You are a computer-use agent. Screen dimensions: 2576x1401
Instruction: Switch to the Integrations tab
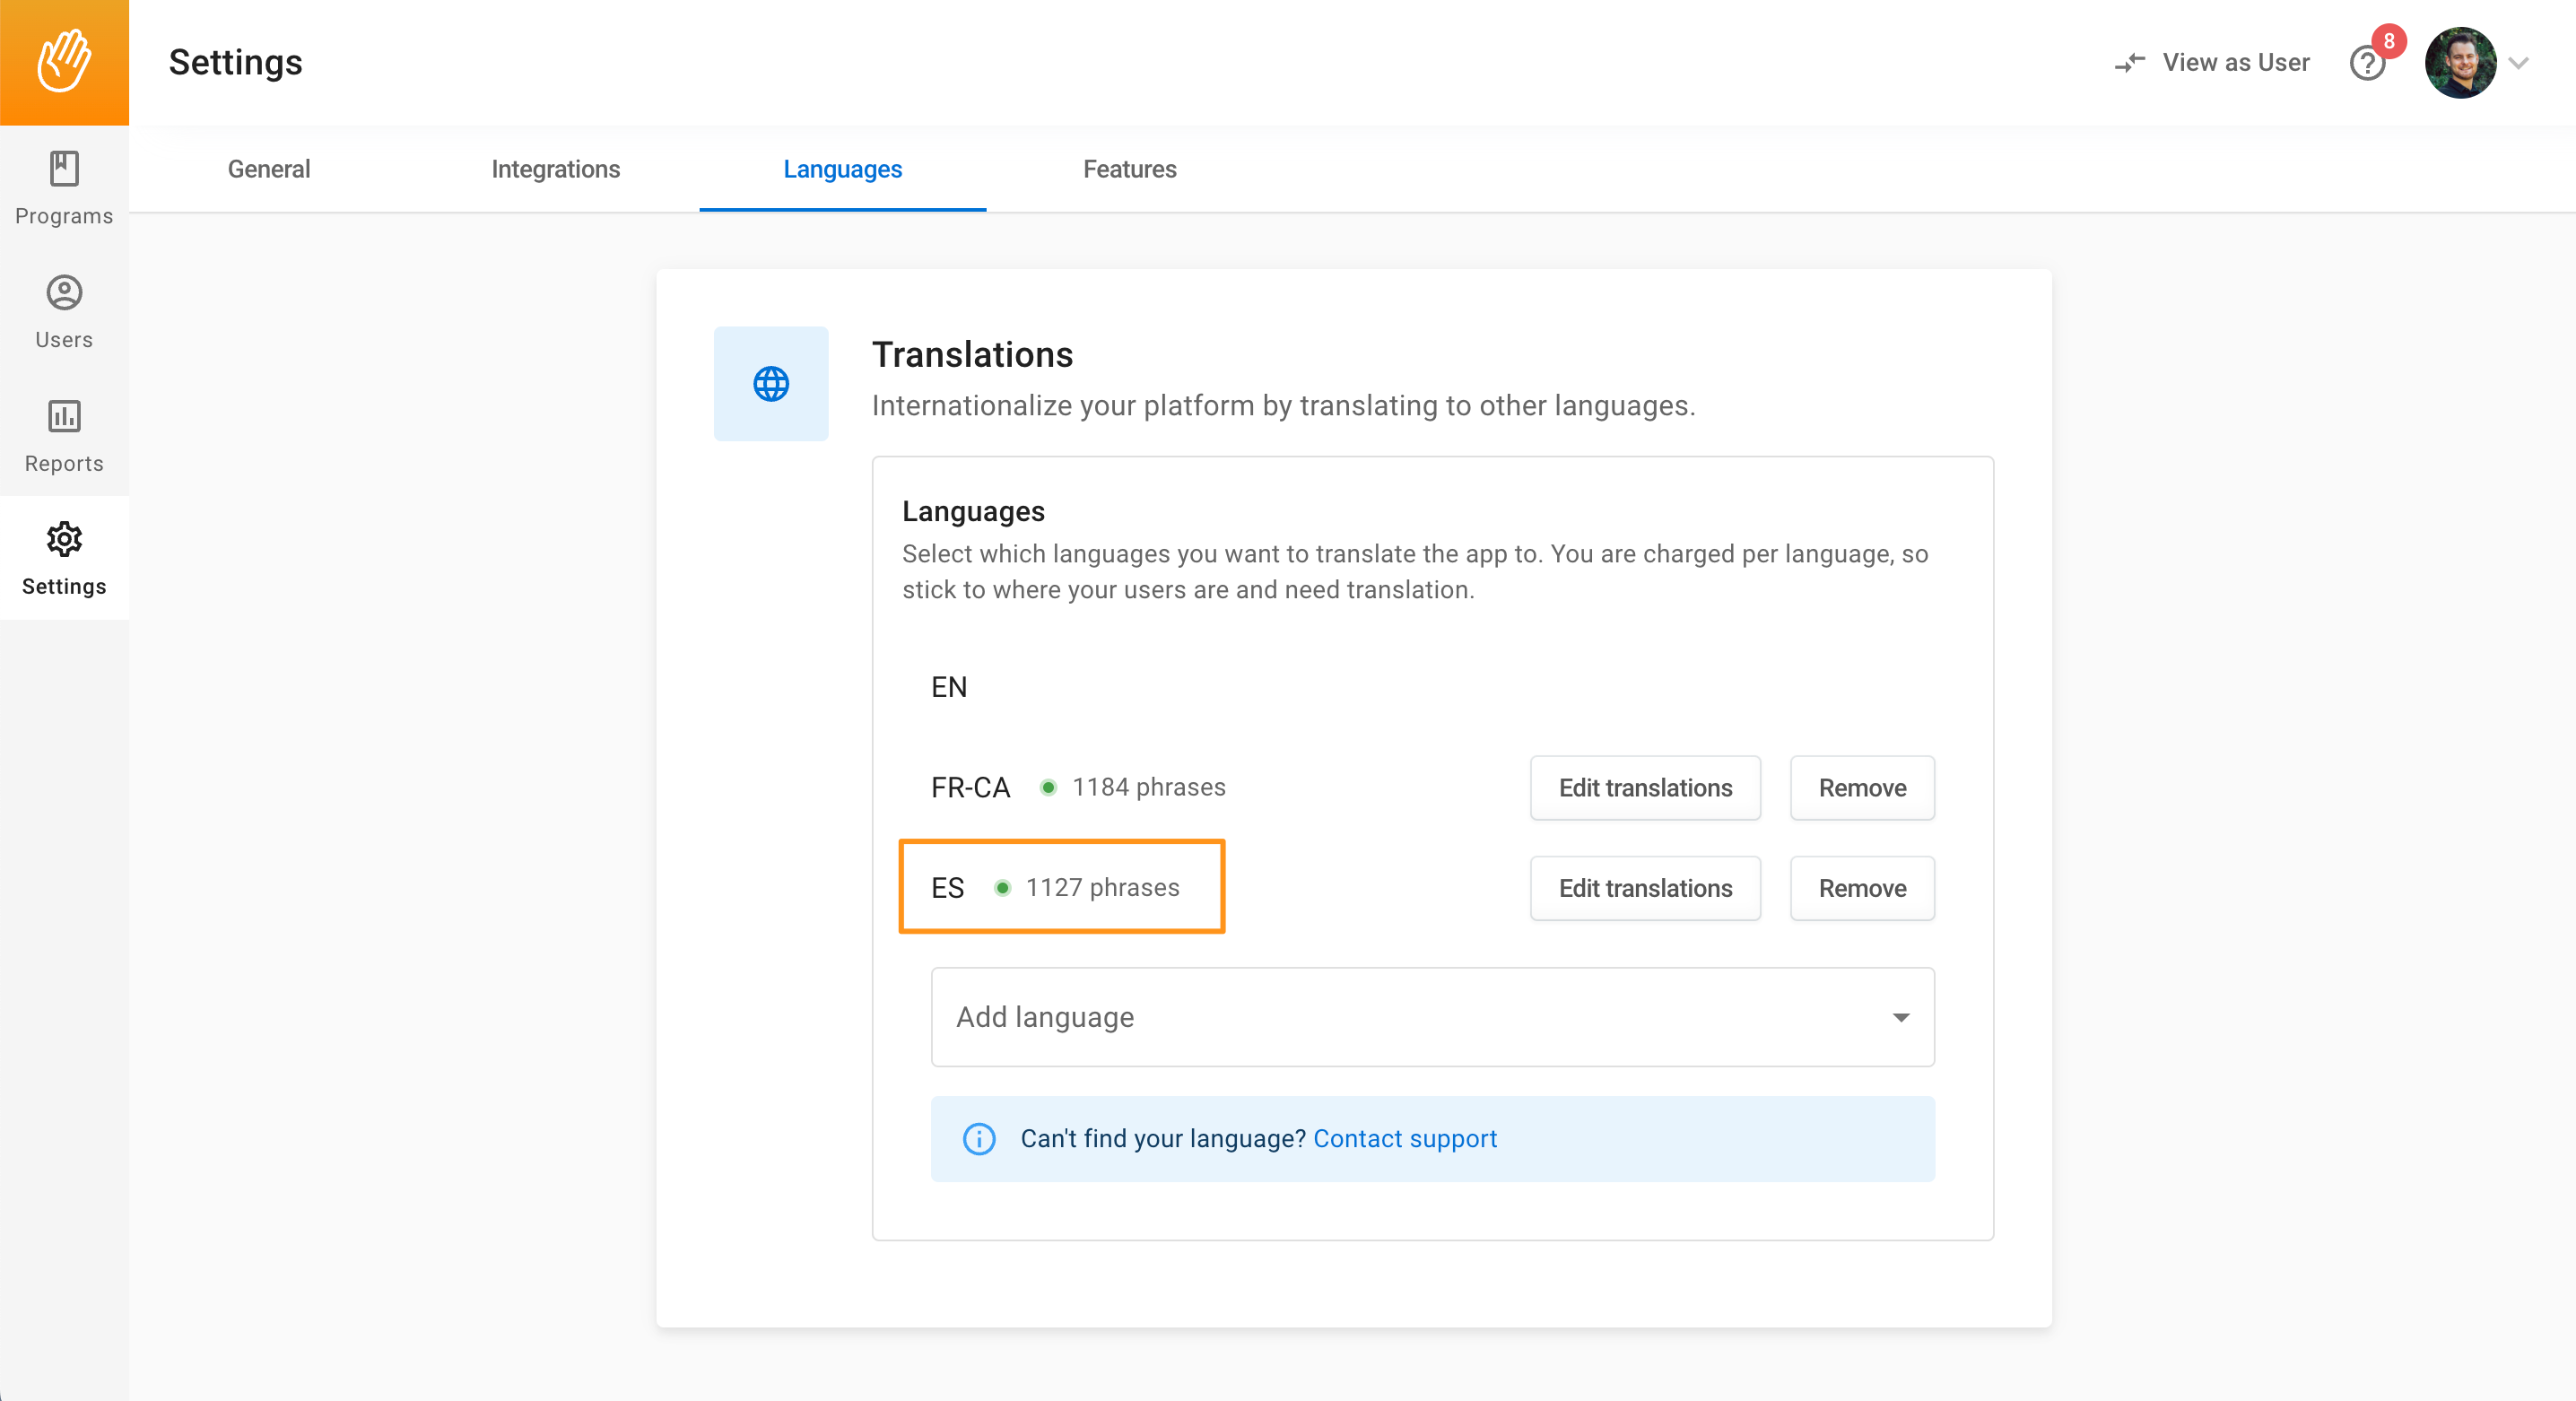[555, 169]
